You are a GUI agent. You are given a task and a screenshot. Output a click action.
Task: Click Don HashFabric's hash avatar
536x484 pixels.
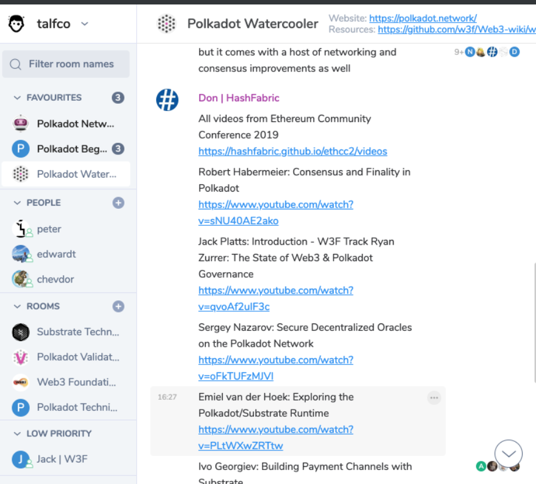pos(167,99)
